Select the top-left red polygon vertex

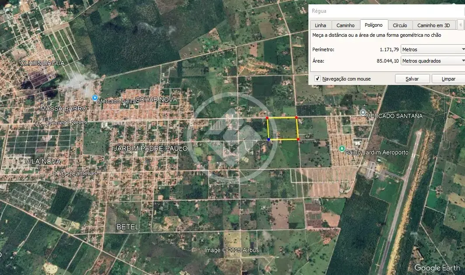267,118
